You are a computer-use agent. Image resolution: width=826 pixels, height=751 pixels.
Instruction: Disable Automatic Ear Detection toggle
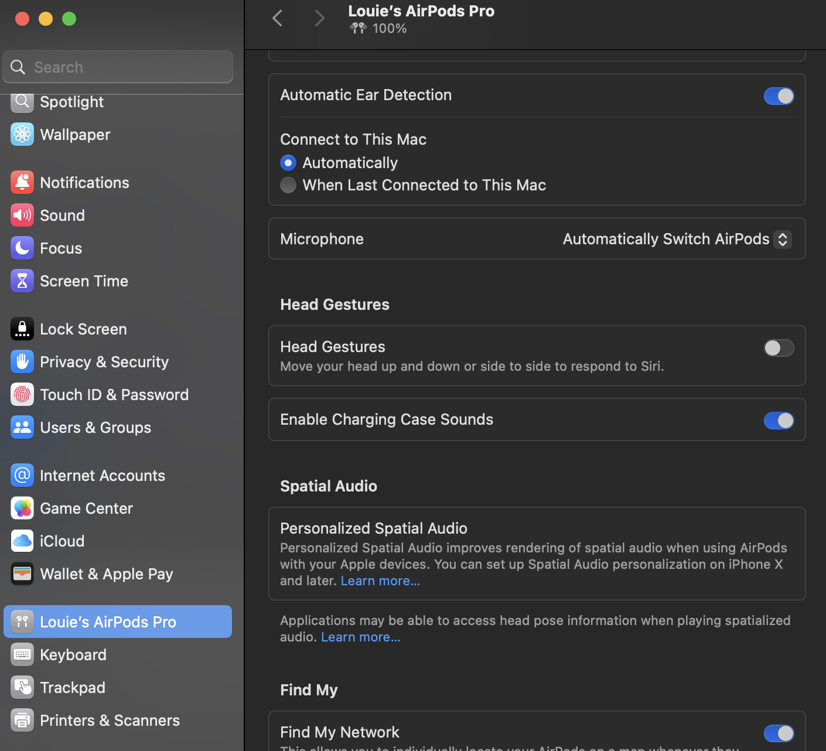(x=779, y=96)
